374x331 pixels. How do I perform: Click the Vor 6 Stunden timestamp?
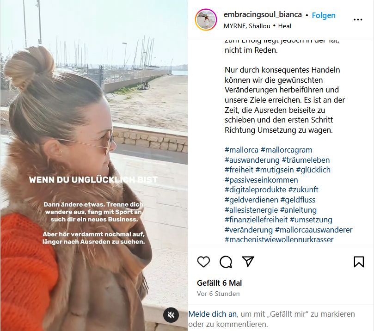(x=218, y=294)
